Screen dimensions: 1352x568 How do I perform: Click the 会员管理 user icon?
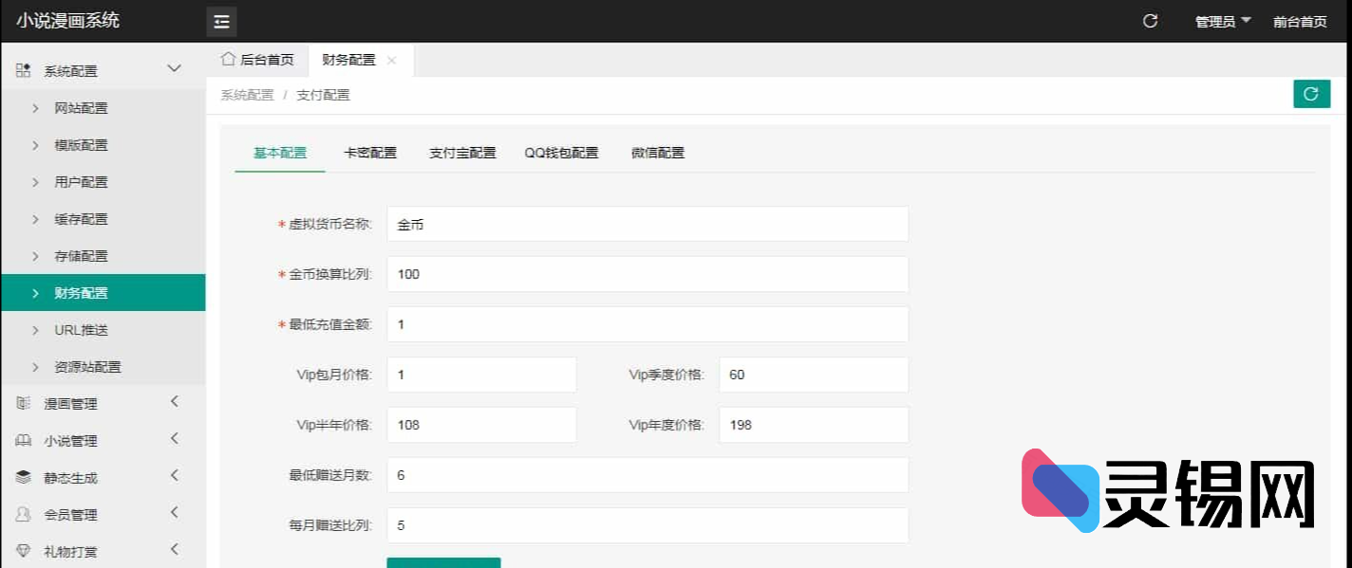coord(24,515)
